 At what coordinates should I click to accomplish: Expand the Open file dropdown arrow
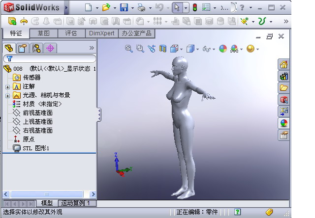[x=115, y=8]
